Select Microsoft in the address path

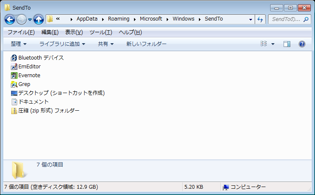(151, 19)
